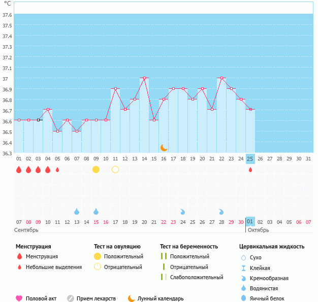Click the moon icon under cycle day 16
The height and width of the screenshot is (302, 318).
click(164, 148)
